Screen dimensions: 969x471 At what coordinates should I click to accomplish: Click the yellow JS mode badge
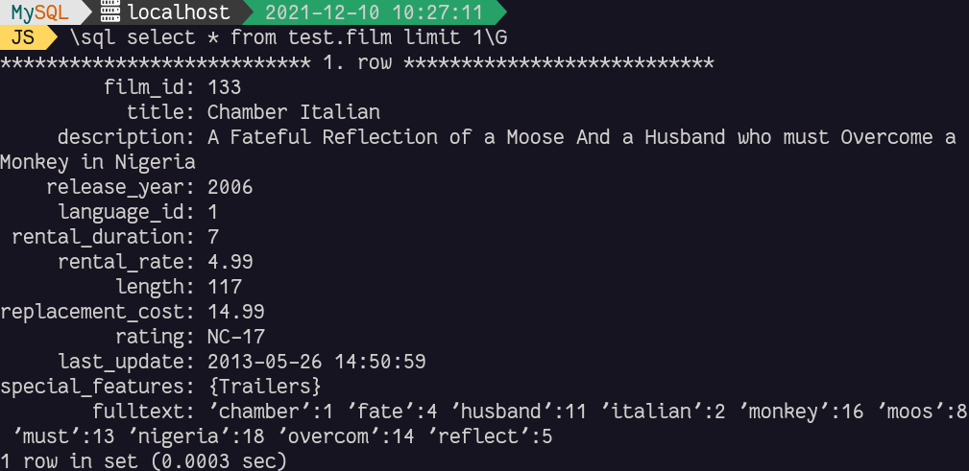23,38
